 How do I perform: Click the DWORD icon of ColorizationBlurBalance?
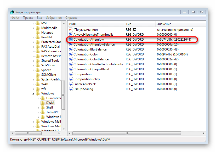pyautogui.click(x=71, y=49)
